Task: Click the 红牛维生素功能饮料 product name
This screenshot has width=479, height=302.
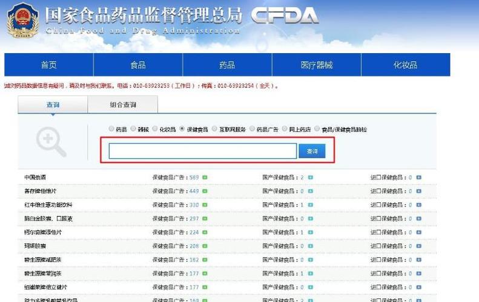Action: [48, 205]
